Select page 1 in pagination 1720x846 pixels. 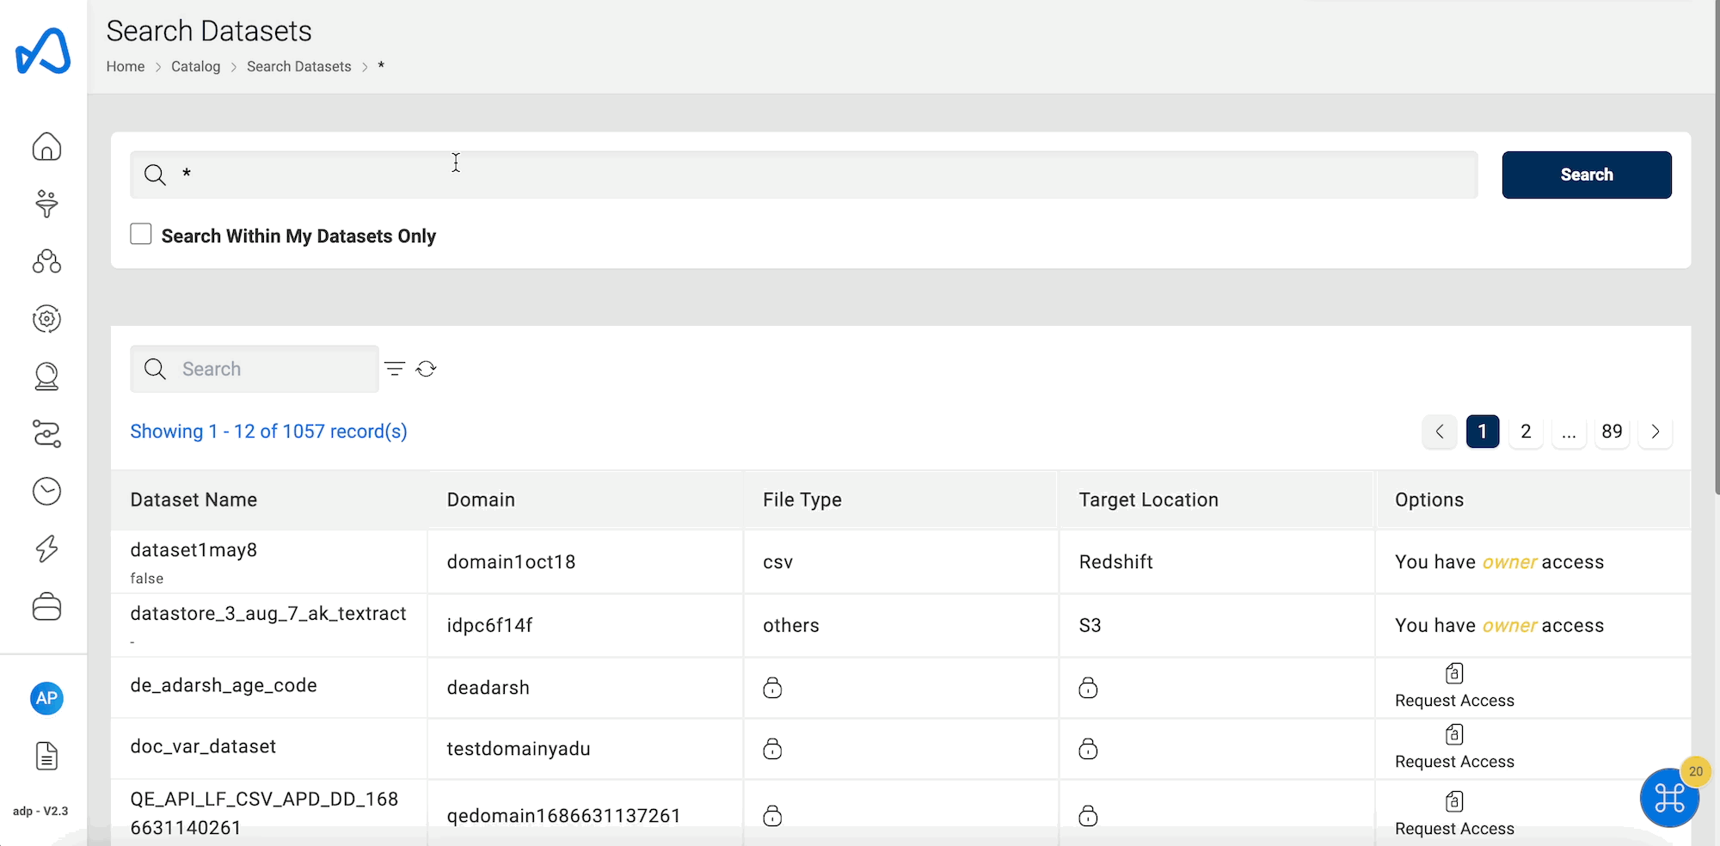1483,432
